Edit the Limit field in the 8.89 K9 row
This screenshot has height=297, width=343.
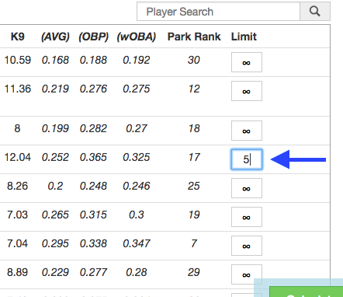pyautogui.click(x=247, y=274)
